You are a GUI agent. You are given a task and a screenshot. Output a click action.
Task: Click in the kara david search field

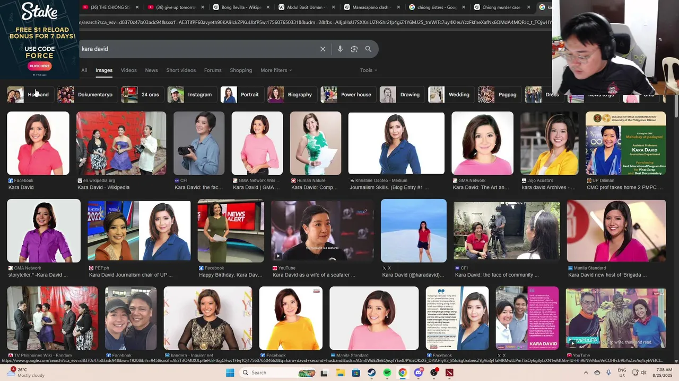click(x=199, y=49)
